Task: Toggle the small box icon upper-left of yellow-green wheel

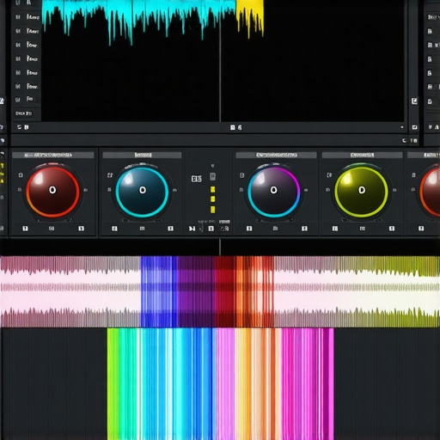Action: tap(329, 174)
